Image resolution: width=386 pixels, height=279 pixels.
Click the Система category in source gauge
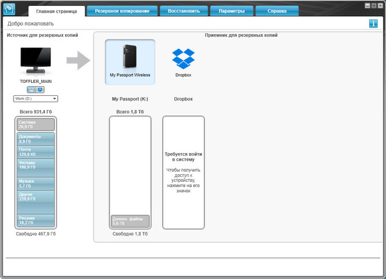pyautogui.click(x=36, y=124)
